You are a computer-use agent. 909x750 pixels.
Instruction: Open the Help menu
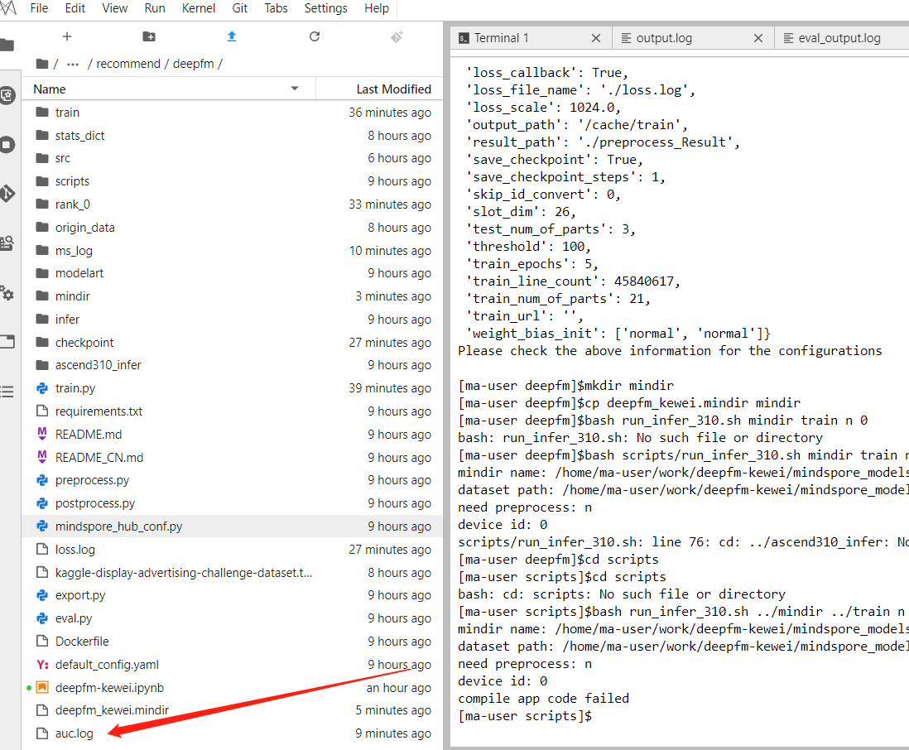[x=377, y=8]
